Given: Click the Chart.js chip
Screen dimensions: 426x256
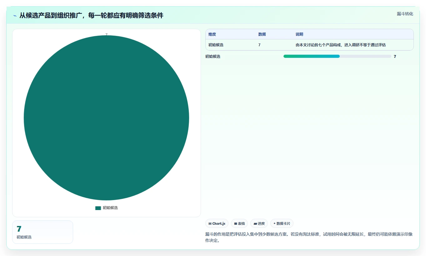Looking at the screenshot, I should tap(217, 223).
